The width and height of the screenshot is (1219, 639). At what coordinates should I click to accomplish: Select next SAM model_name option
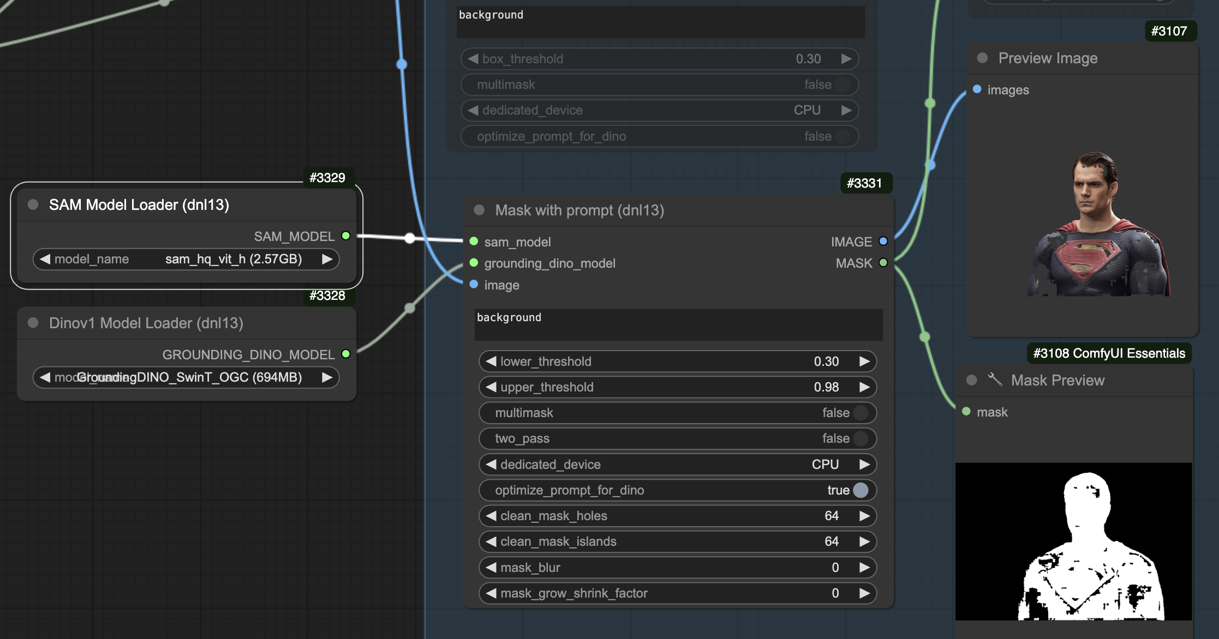click(x=327, y=259)
